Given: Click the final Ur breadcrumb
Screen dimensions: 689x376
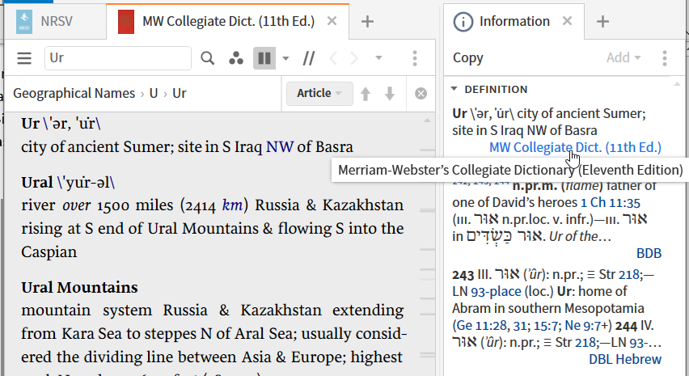Looking at the screenshot, I should pyautogui.click(x=180, y=93).
